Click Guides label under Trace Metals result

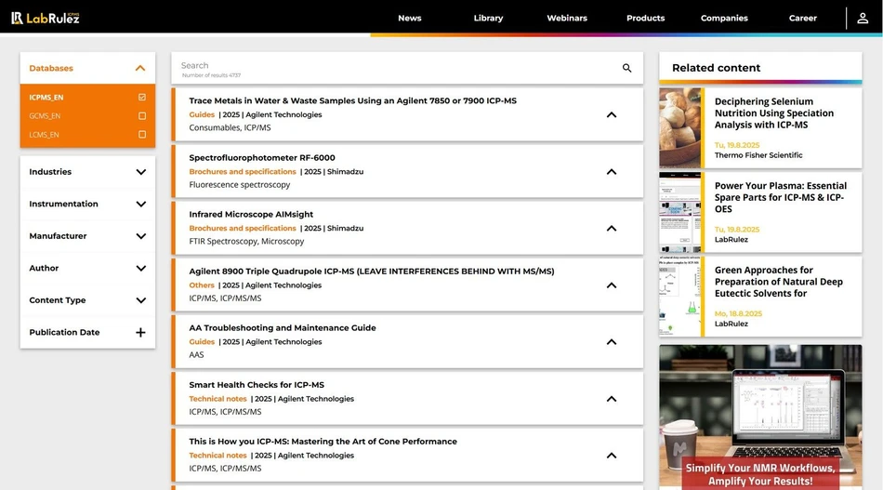(x=202, y=115)
